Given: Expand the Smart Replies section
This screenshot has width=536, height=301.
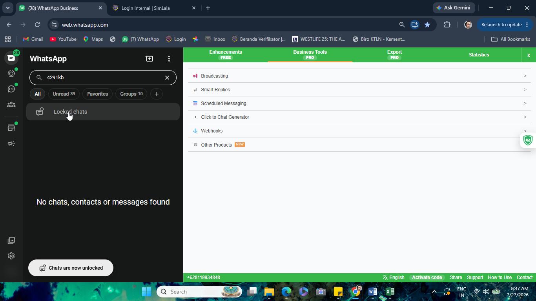Looking at the screenshot, I should point(359,90).
